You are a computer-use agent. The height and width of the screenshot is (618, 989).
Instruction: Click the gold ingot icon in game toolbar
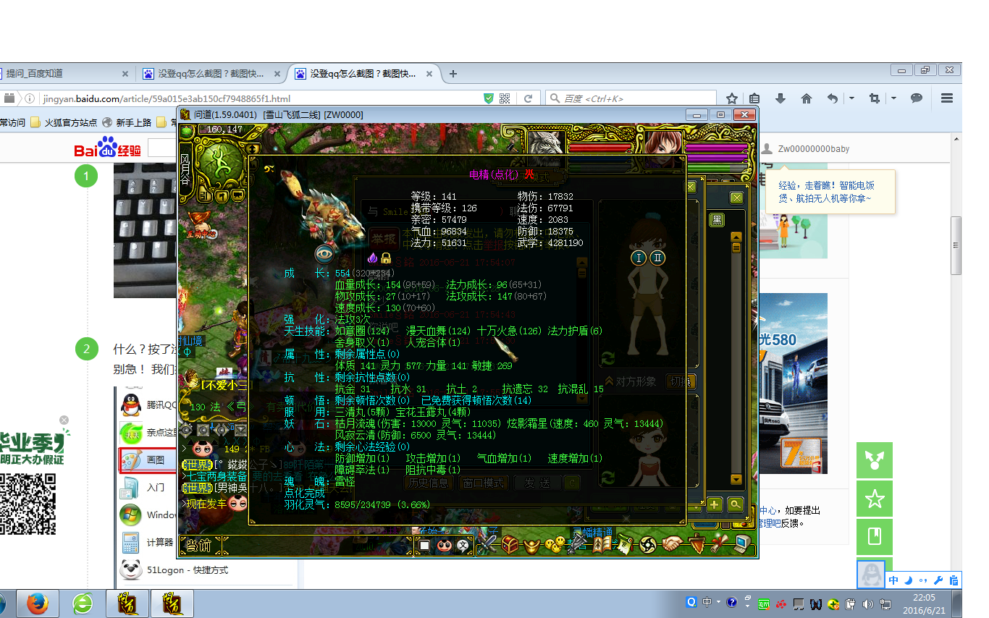[533, 544]
